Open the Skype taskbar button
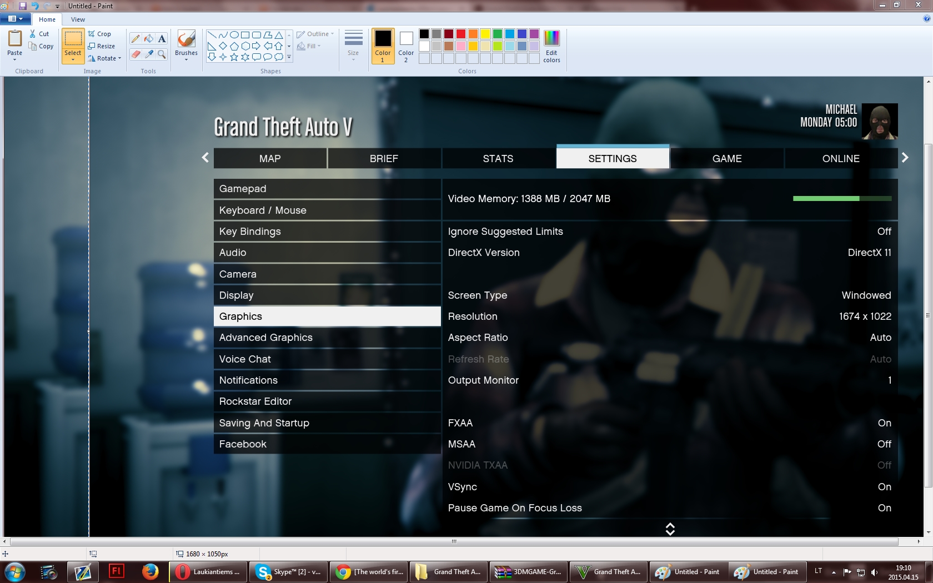The width and height of the screenshot is (933, 583). click(289, 571)
